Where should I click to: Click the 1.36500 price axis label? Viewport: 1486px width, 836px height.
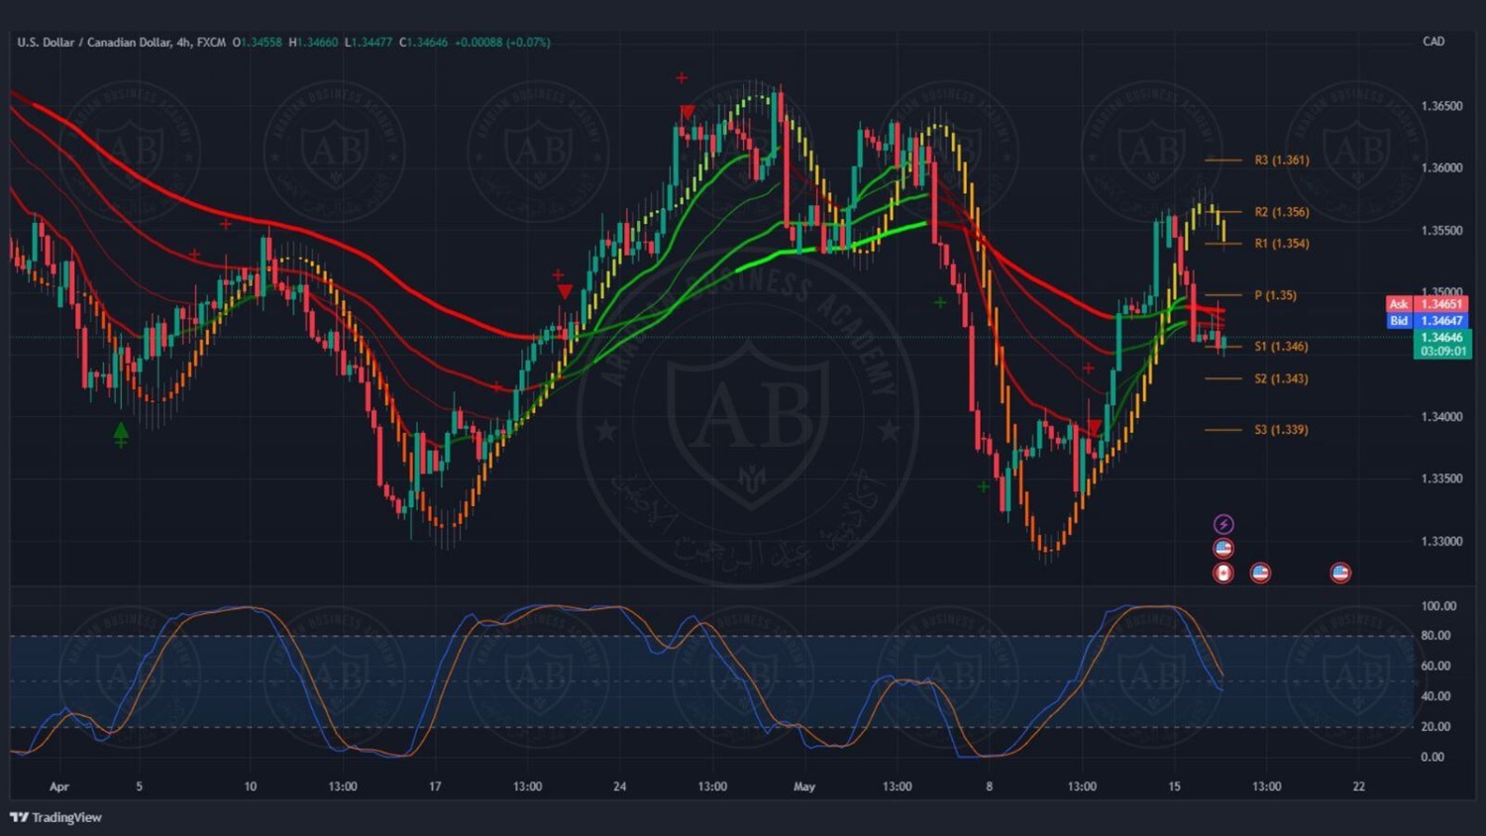point(1441,106)
